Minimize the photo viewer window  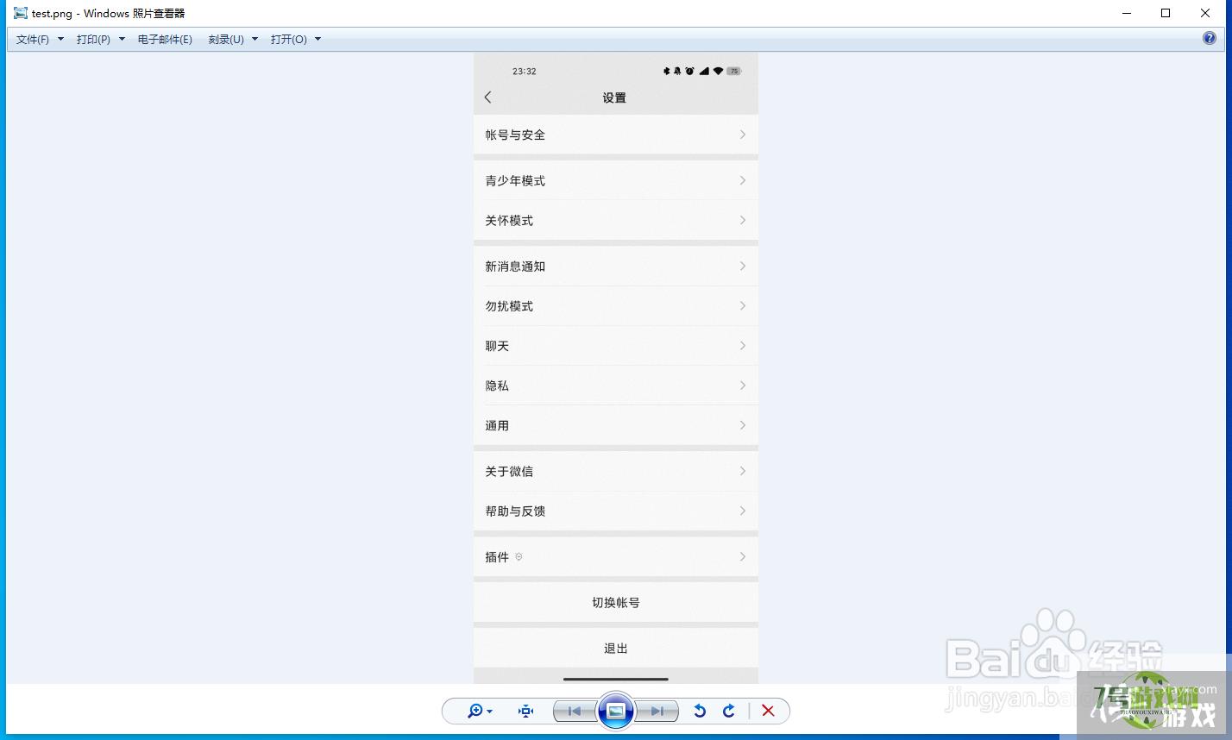coord(1126,13)
